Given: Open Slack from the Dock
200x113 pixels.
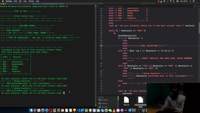Looking at the screenshot, I should coord(94,110).
